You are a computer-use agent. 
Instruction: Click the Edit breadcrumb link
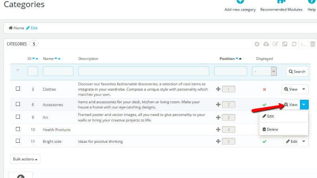point(32,28)
